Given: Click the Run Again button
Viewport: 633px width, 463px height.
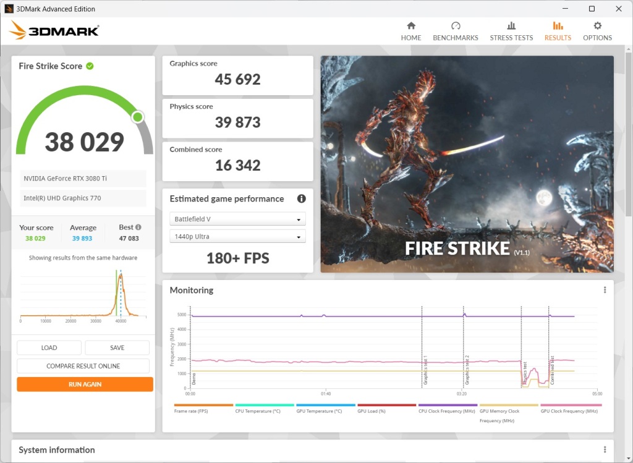Looking at the screenshot, I should tap(85, 384).
